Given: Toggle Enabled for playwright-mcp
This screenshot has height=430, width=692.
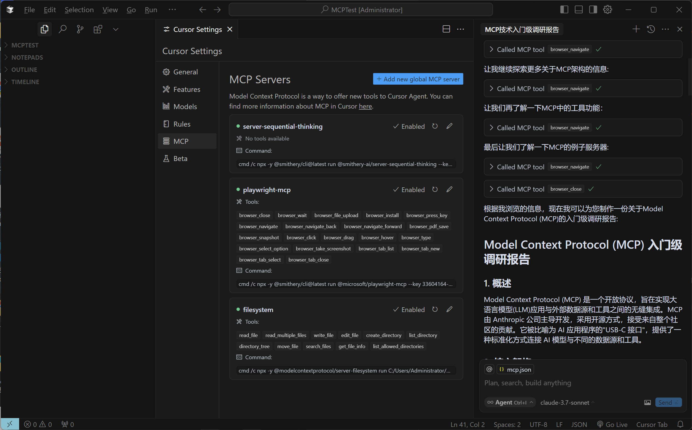Looking at the screenshot, I should tap(409, 190).
